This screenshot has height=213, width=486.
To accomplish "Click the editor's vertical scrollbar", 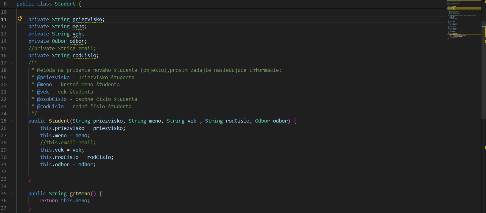I will pos(484,73).
